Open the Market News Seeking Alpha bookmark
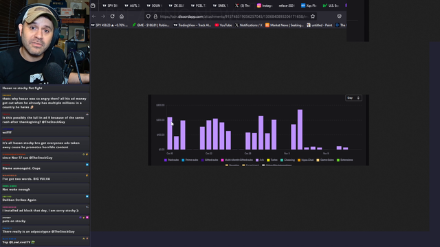440x247 pixels. [285, 25]
